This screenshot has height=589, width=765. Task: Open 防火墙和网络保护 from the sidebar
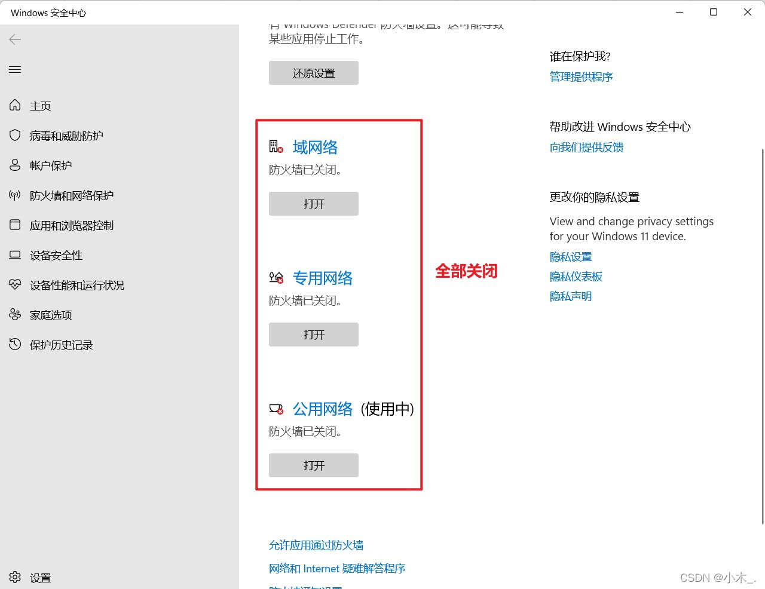[72, 195]
